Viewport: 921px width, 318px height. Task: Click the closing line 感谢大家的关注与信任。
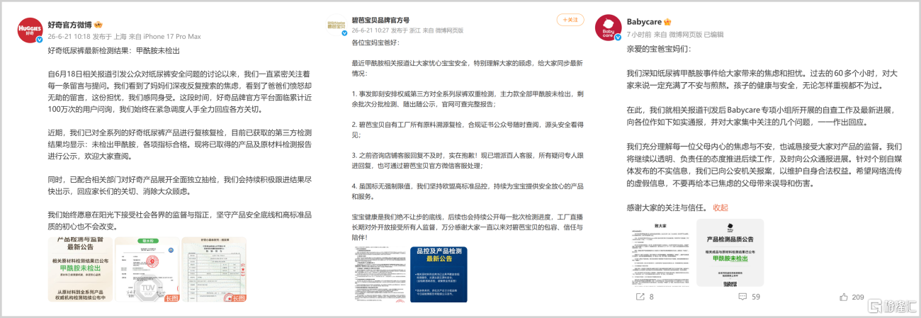pos(667,208)
